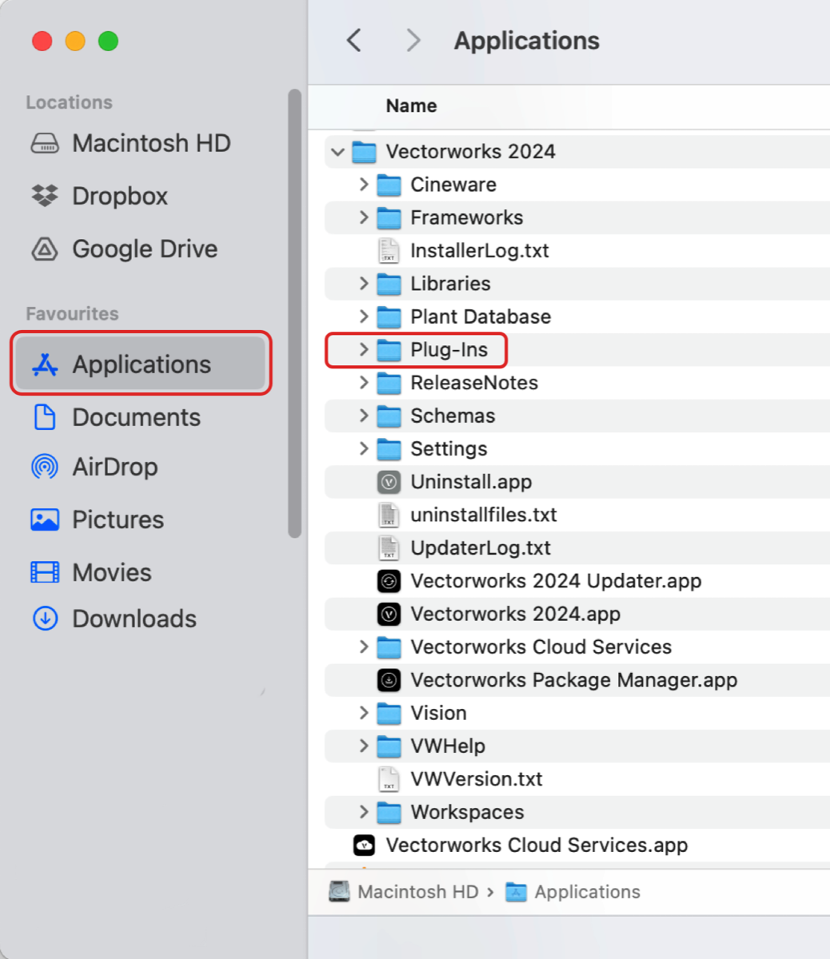Select the Vectorworks 2024 Updater.app icon

click(389, 581)
